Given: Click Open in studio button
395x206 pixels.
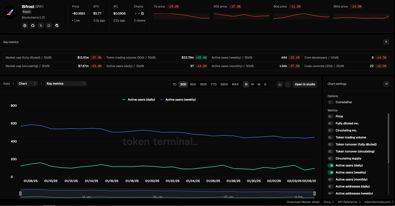Looking at the screenshot, I should (x=305, y=84).
